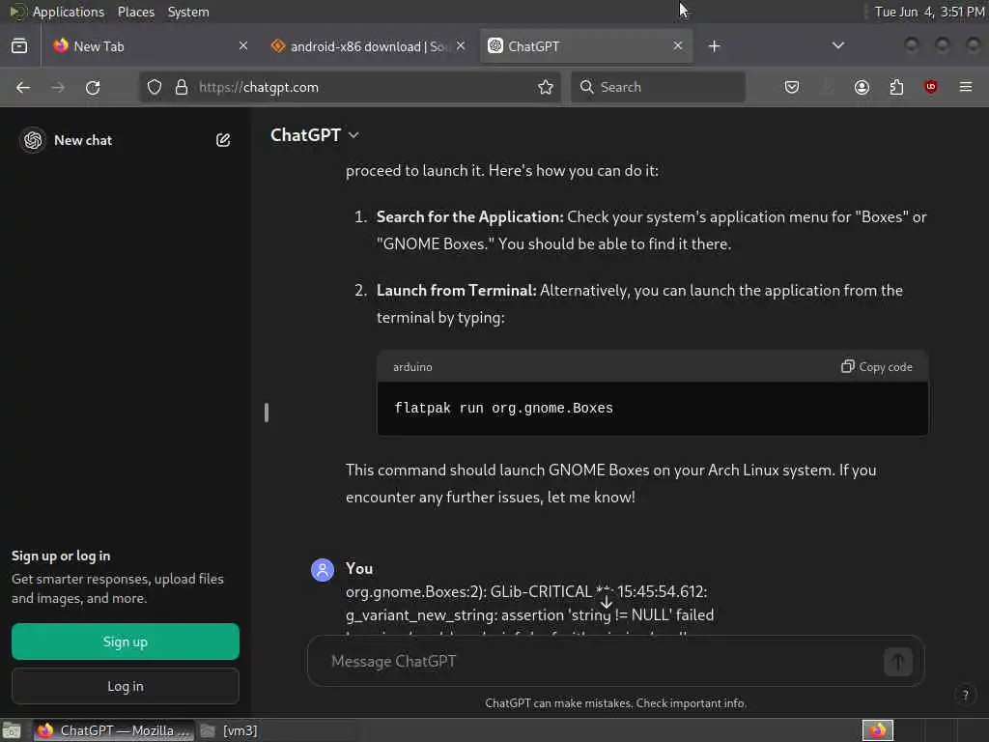This screenshot has height=742, width=989.
Task: Open tracking protection shield icon
Action: 155,87
